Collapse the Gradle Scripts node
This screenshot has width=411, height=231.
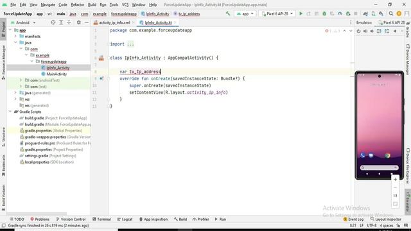click(10, 112)
